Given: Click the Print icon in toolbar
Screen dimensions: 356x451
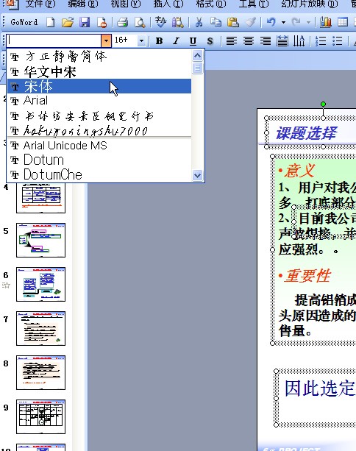Looking at the screenshot, I should tap(123, 22).
